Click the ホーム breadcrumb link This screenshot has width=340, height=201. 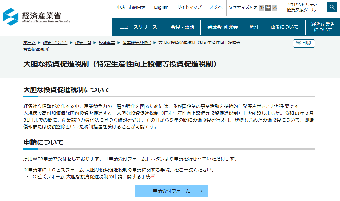coord(29,43)
